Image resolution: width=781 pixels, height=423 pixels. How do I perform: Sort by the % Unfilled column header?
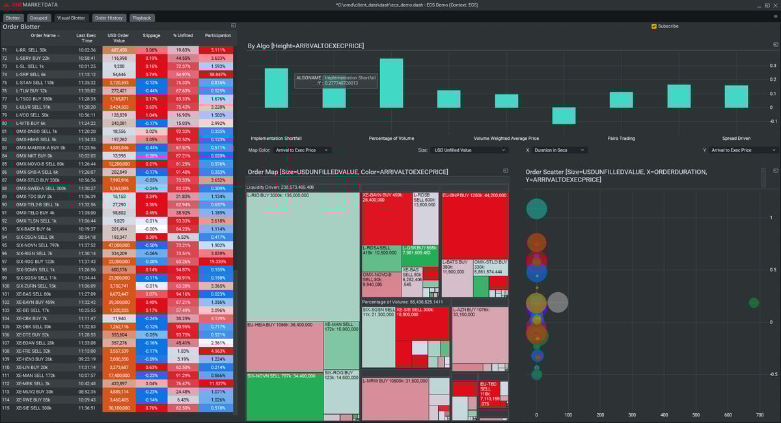coord(183,36)
